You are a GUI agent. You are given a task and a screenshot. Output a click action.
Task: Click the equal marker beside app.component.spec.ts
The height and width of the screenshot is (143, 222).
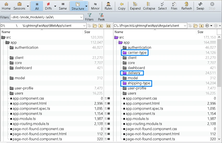tap(109, 109)
